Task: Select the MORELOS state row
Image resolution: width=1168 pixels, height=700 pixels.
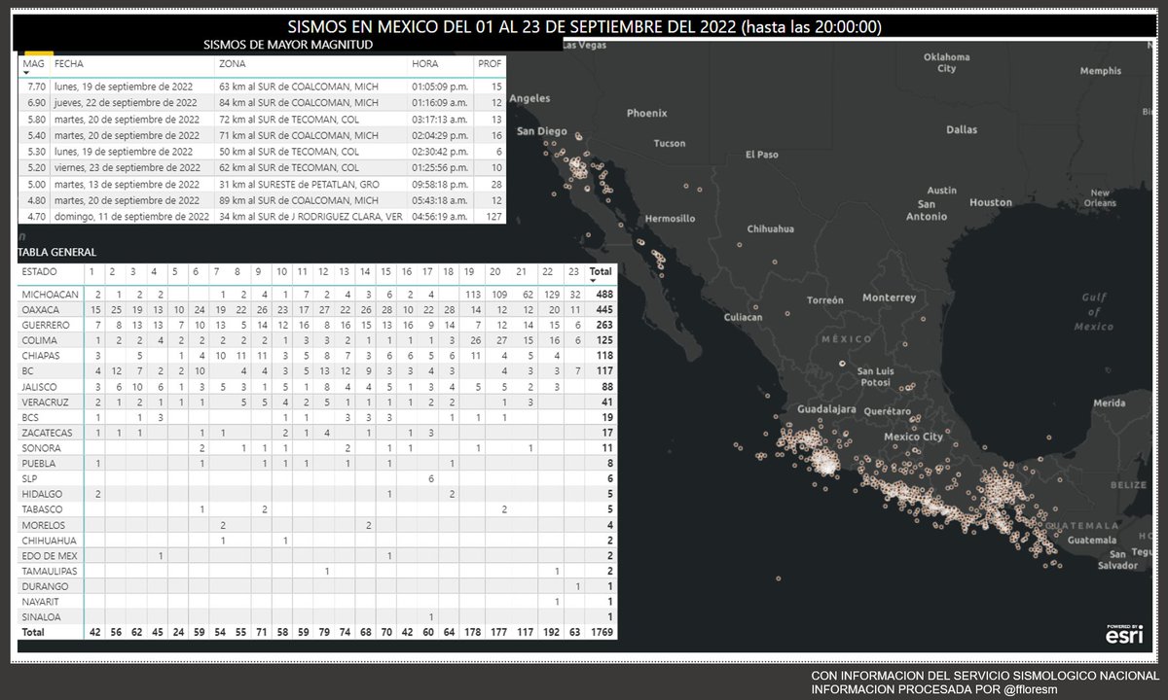Action: [317, 525]
